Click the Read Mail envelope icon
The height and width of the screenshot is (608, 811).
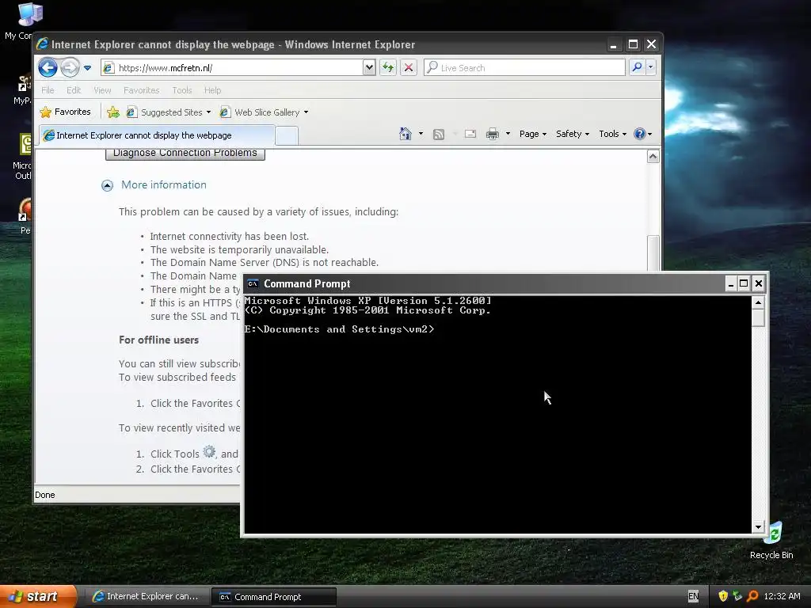pyautogui.click(x=470, y=135)
